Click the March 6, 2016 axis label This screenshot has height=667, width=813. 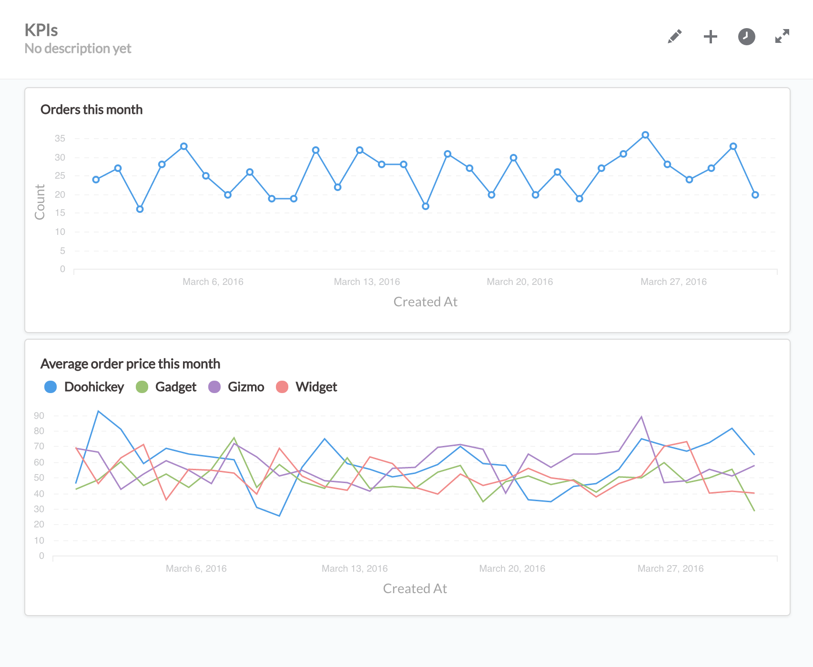213,282
